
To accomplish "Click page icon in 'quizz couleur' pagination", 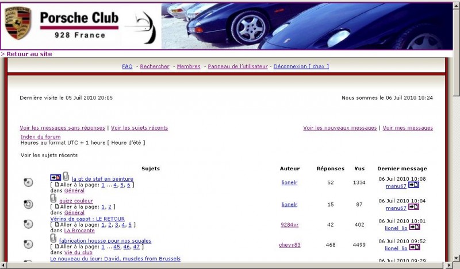I will click(x=57, y=206).
